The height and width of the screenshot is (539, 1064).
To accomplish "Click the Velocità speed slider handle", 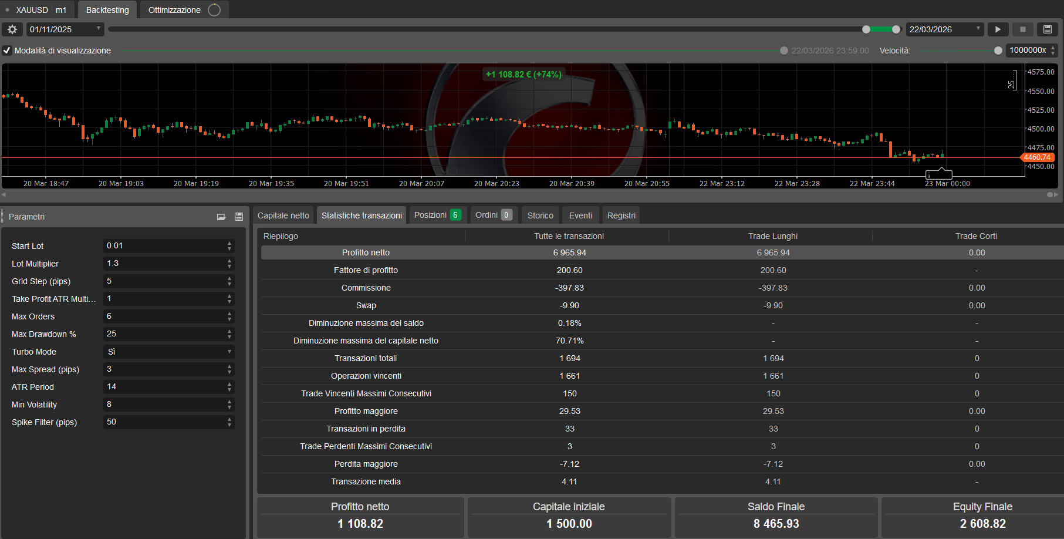I will pyautogui.click(x=998, y=50).
